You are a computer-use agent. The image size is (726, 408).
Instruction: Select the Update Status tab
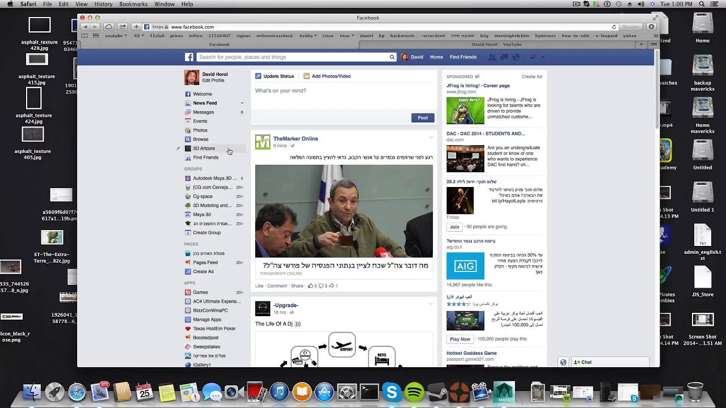tap(275, 76)
